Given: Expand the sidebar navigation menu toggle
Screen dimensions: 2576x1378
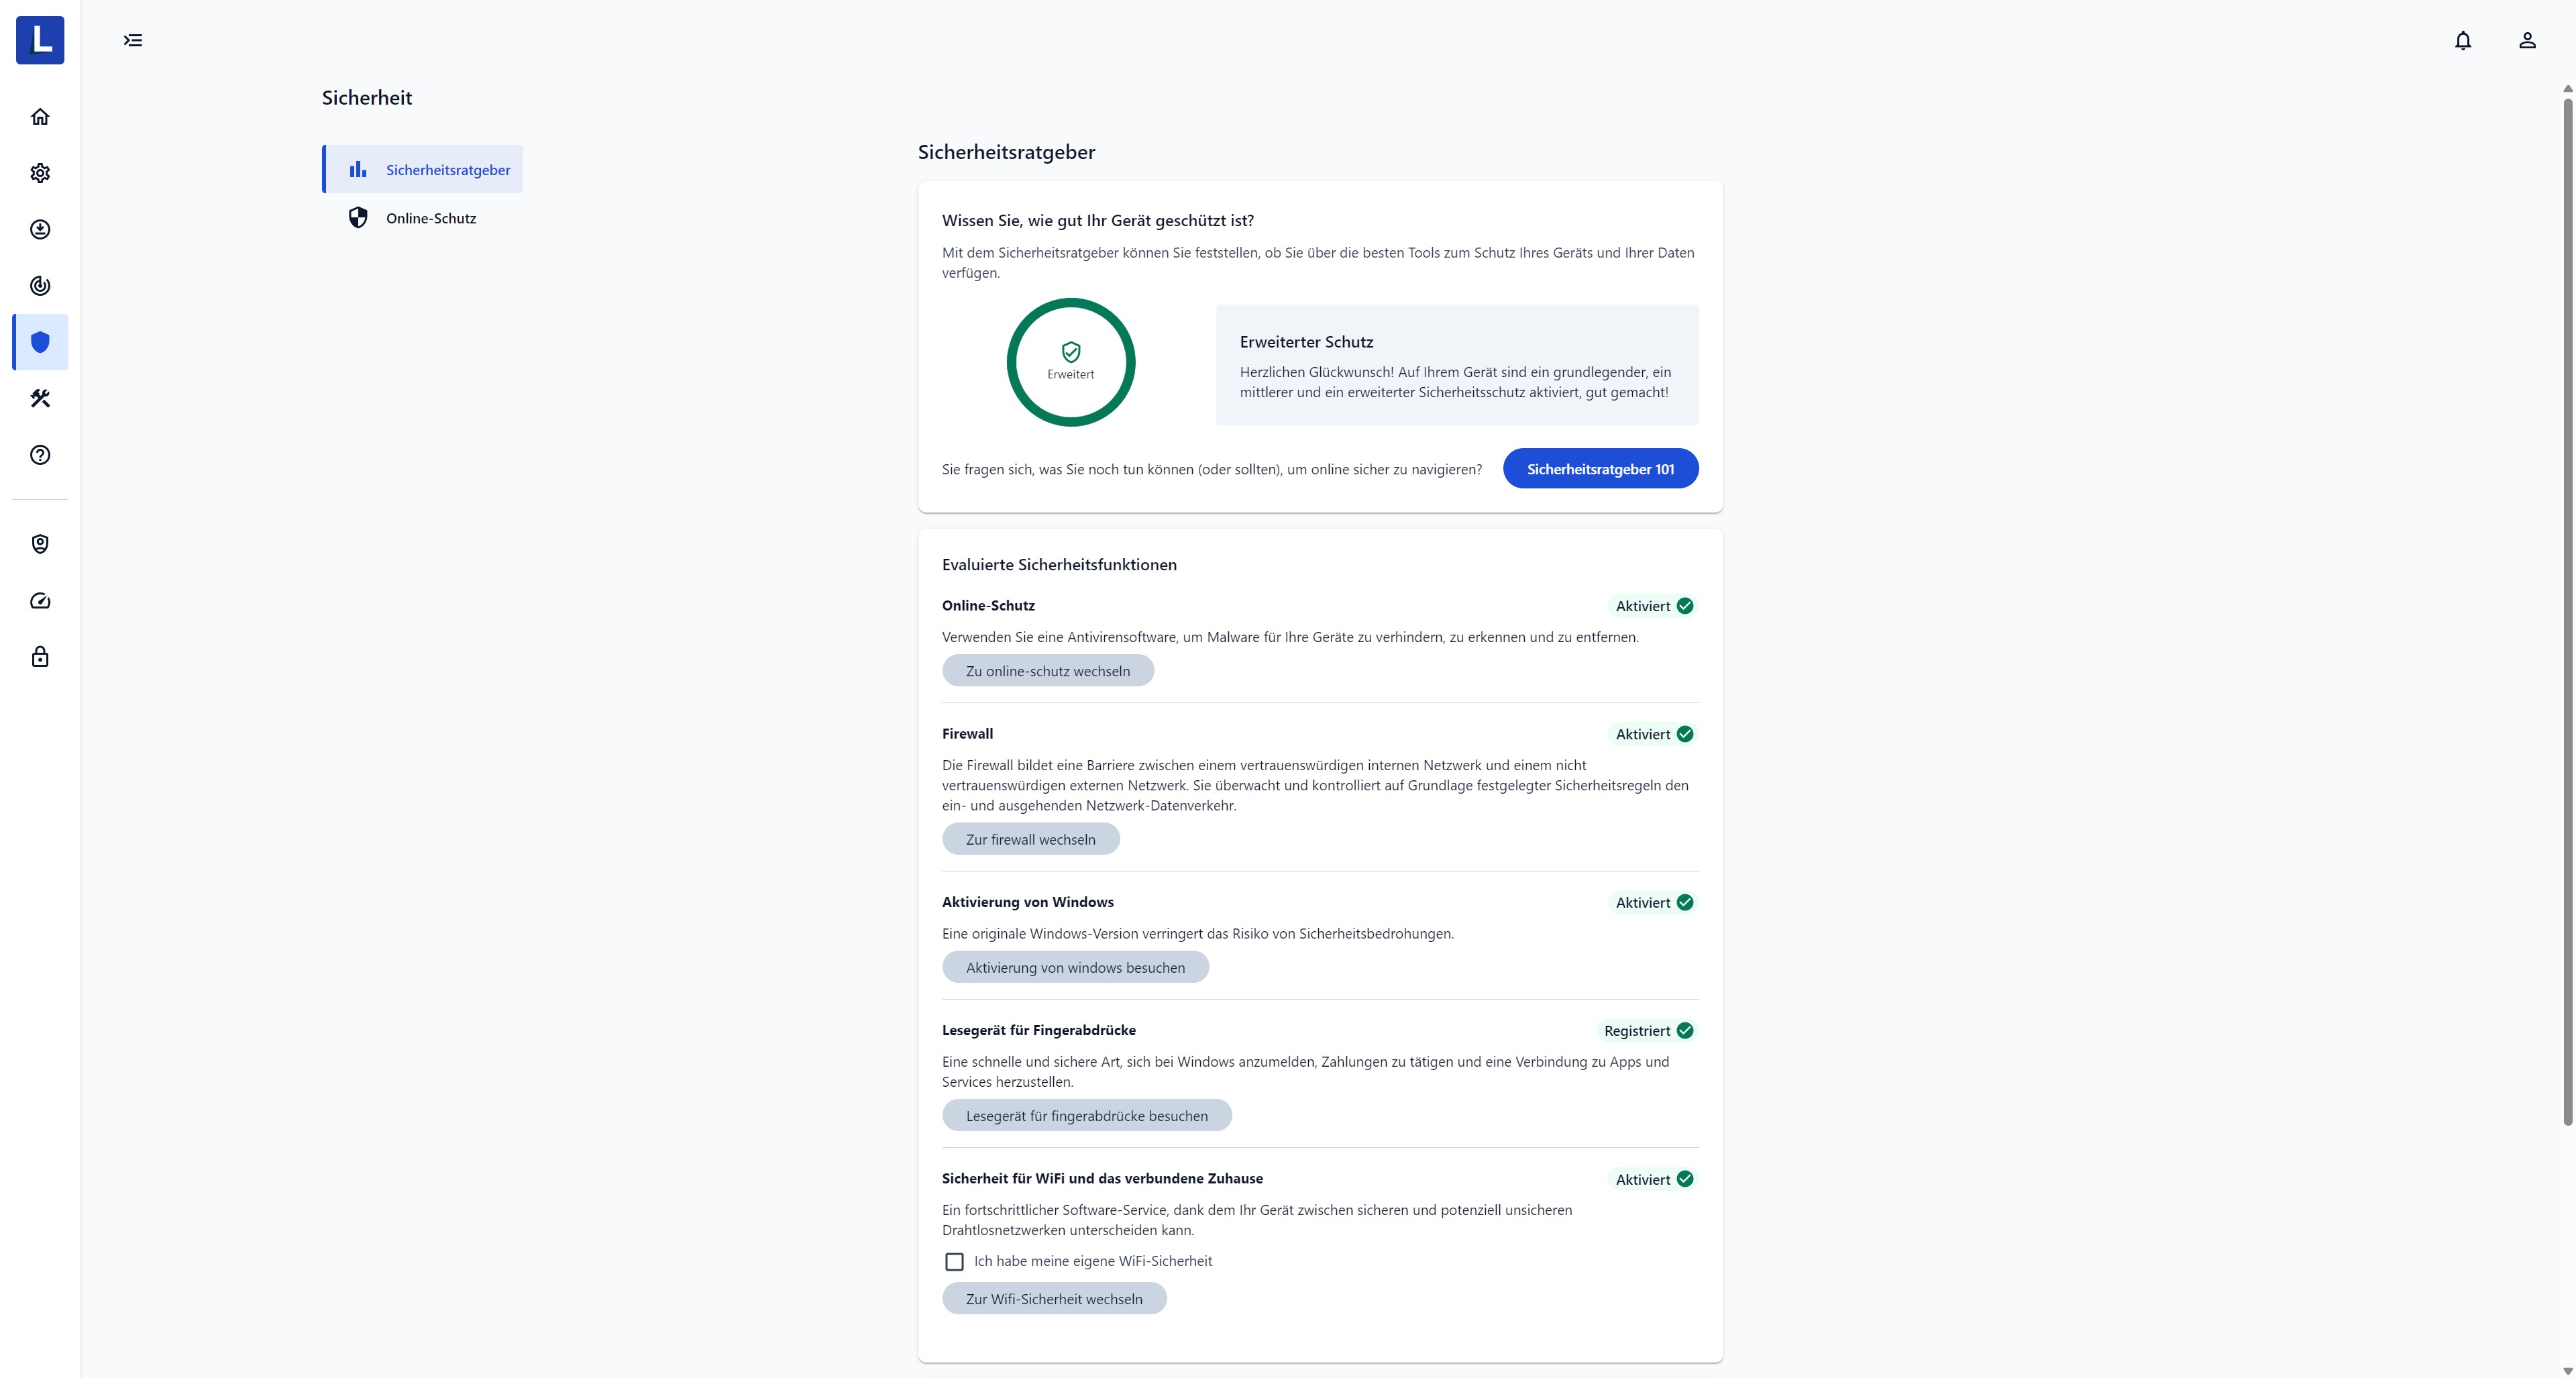Looking at the screenshot, I should (133, 40).
